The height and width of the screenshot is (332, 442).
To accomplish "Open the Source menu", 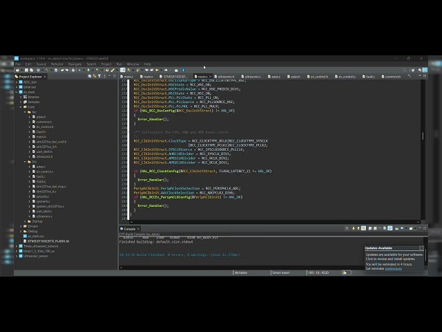I will tap(41, 64).
